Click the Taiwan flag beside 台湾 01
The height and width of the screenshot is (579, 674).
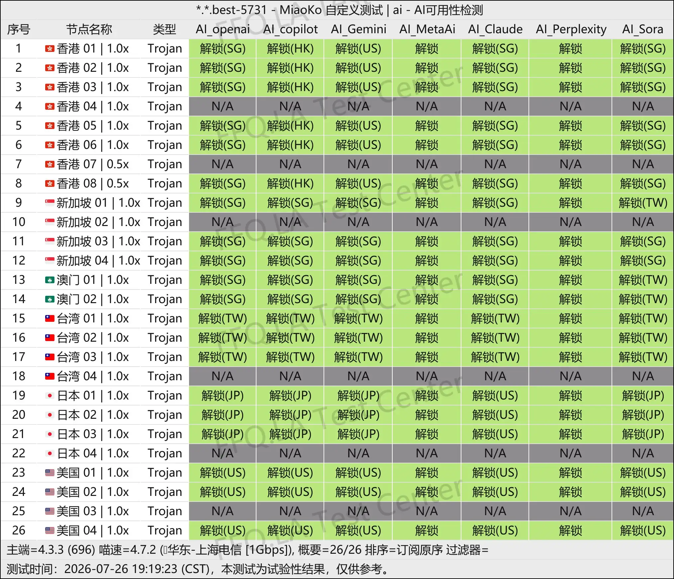point(49,319)
